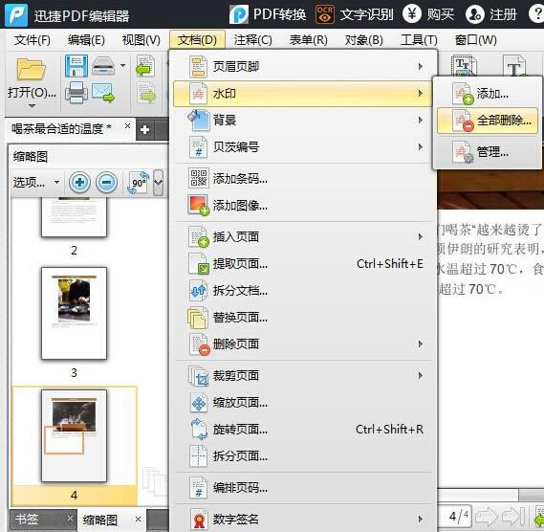
Task: Open the 工具(T) menu
Action: click(x=419, y=40)
